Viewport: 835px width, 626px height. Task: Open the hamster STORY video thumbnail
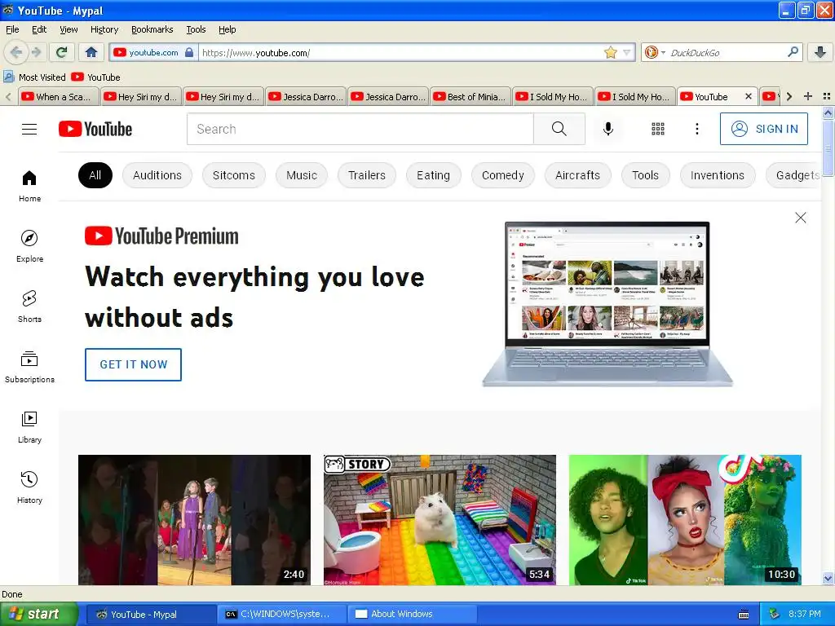[x=440, y=520]
